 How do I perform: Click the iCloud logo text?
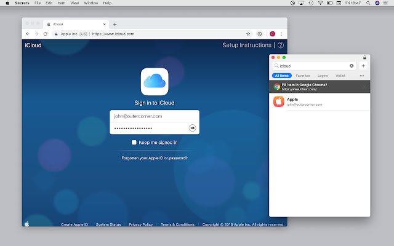33,46
